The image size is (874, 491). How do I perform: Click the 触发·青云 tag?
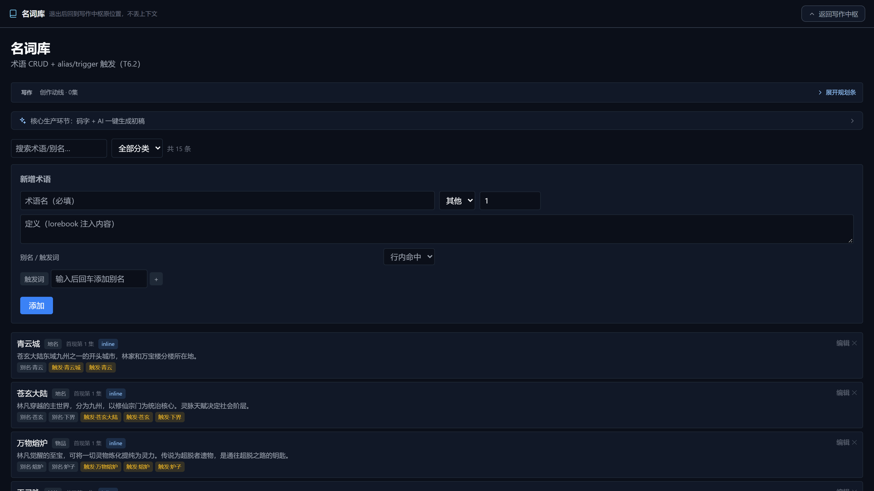tap(101, 368)
